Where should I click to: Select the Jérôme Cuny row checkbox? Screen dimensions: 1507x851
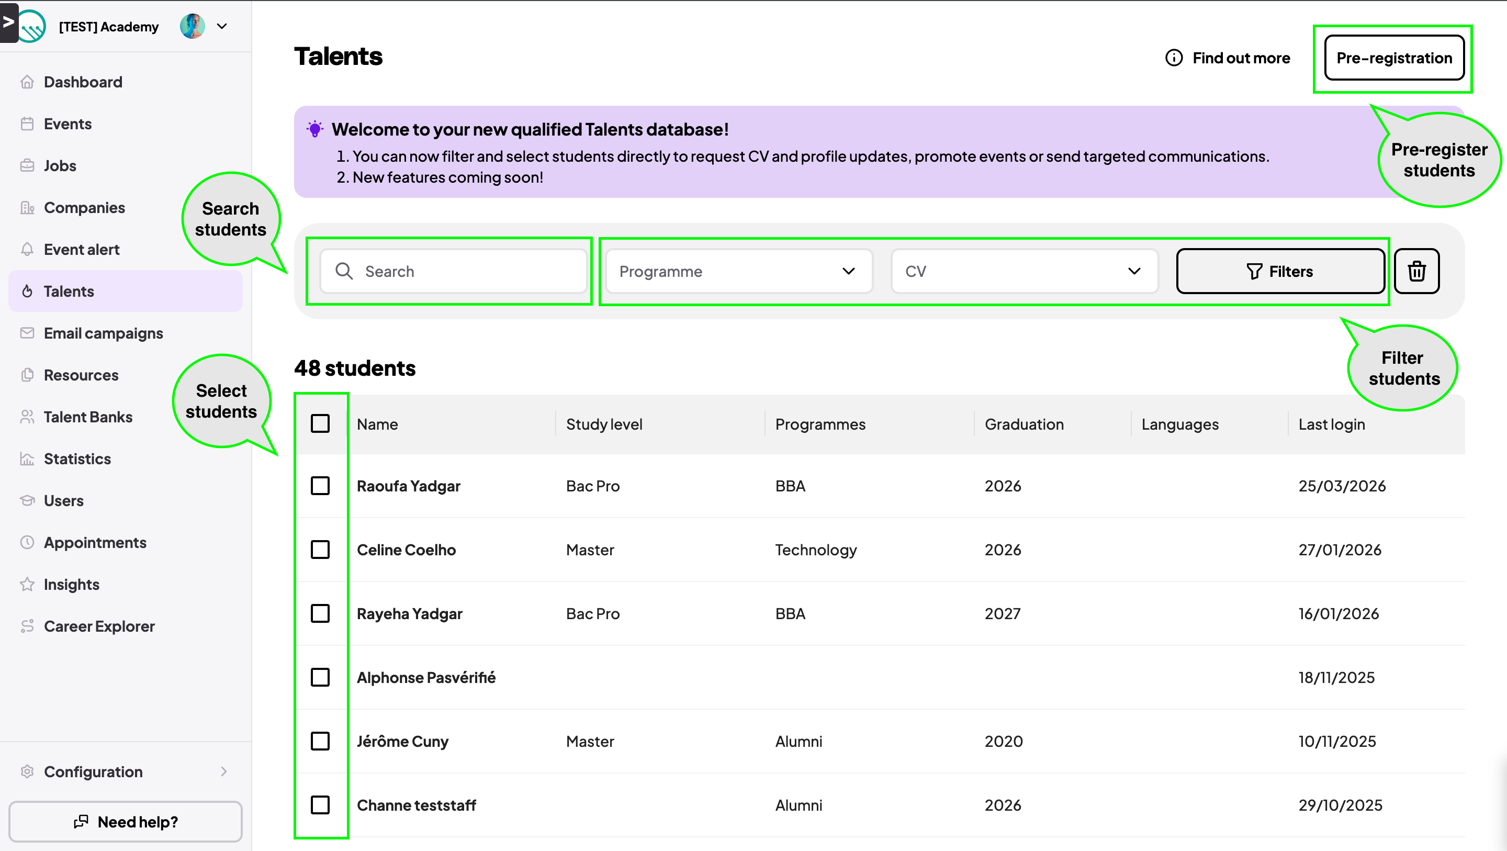320,741
